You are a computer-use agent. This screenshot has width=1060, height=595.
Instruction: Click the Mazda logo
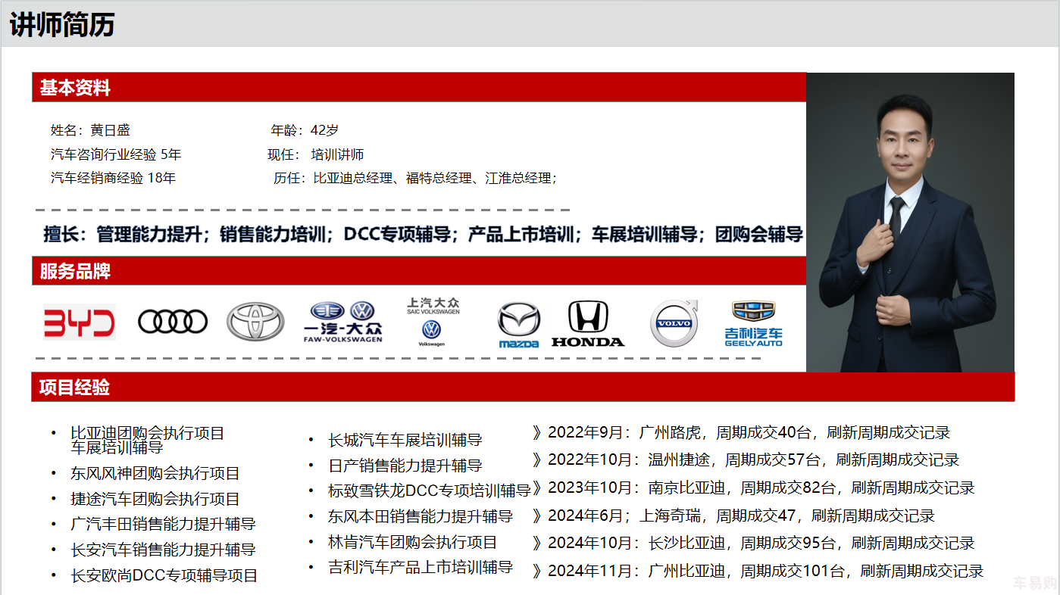(519, 325)
